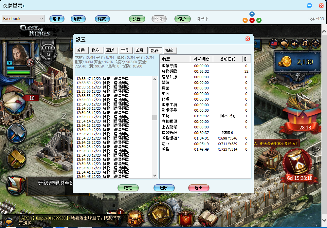Image resolution: width=327 pixels, height=228 pixels.
Task: Close the 設置 dialog with red X
Action: 247,39
